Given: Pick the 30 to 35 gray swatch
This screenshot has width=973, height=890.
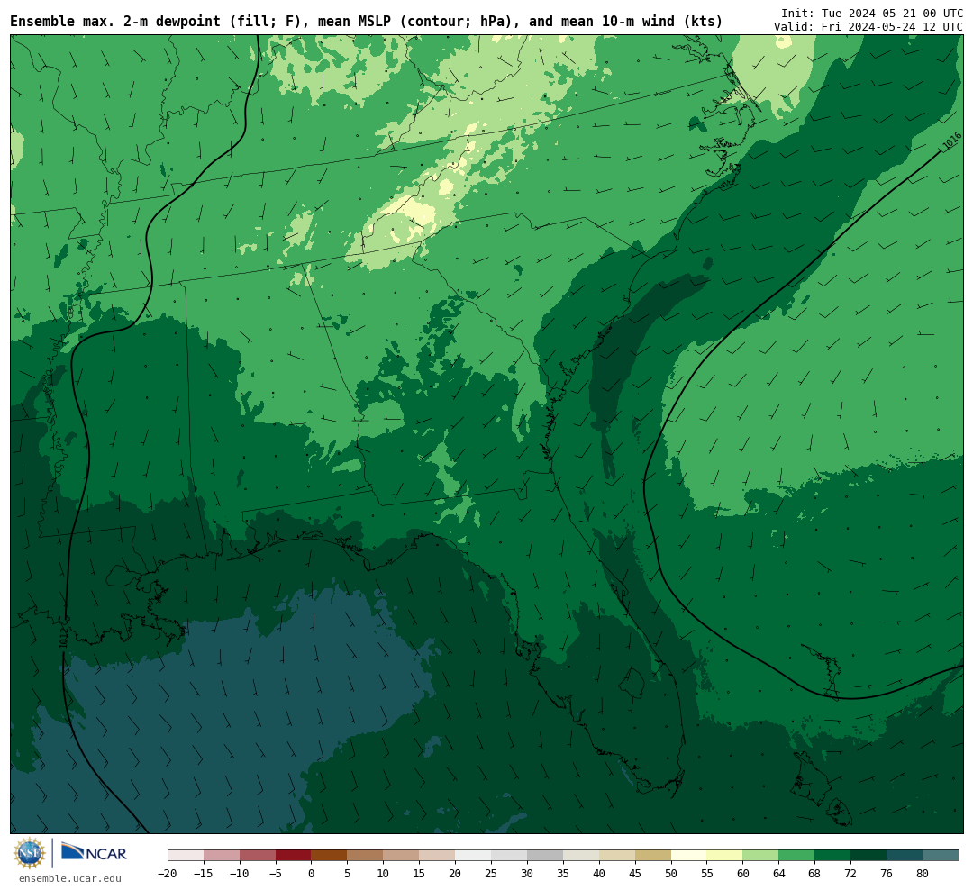Looking at the screenshot, I should coord(545,856).
